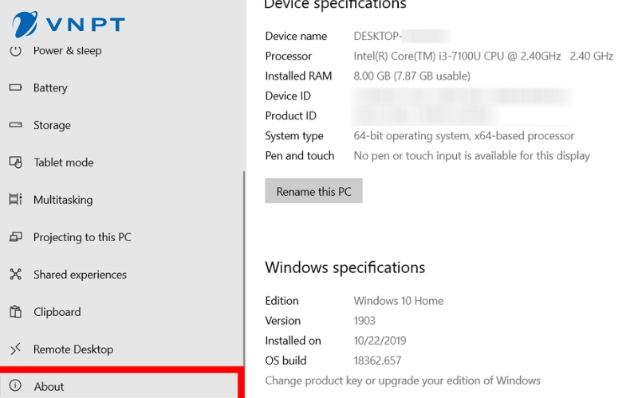The image size is (638, 398).
Task: Select the Tablet mode icon
Action: click(x=15, y=162)
